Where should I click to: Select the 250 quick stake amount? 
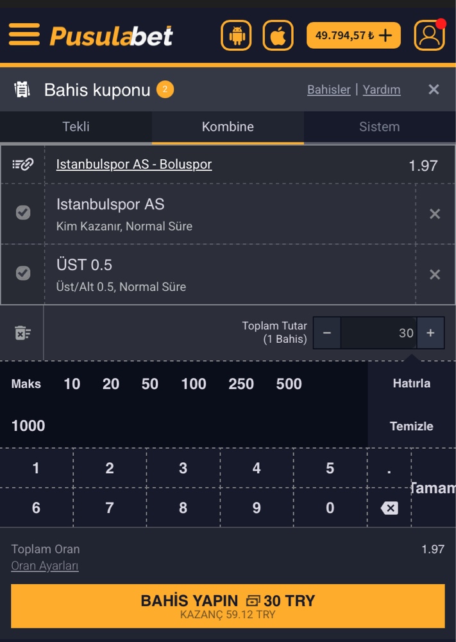tap(241, 384)
